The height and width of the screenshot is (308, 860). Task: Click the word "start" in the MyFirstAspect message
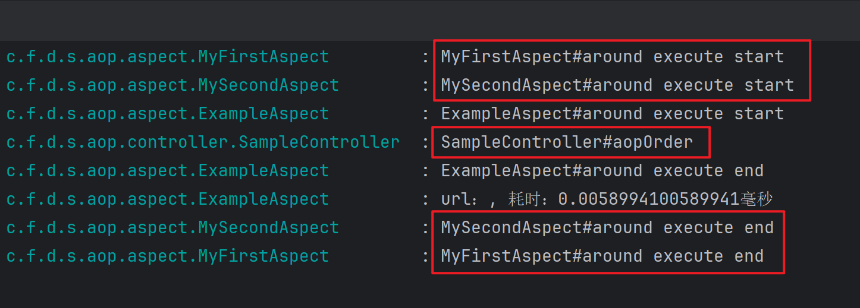tap(759, 57)
